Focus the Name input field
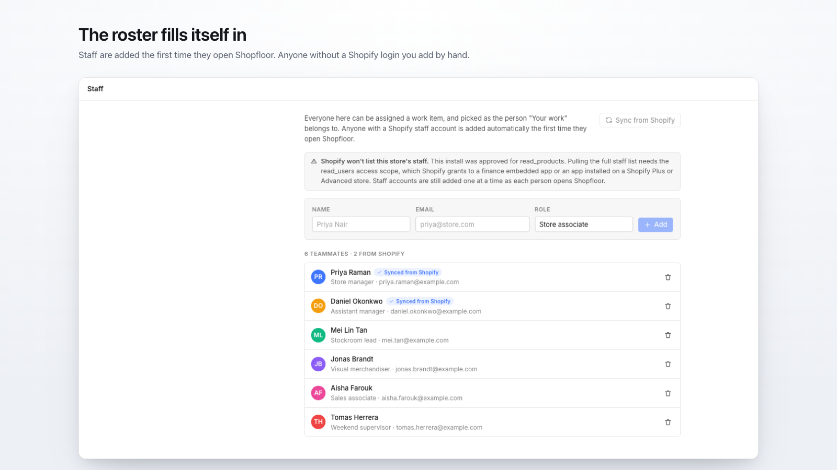The image size is (837, 470). [361, 225]
